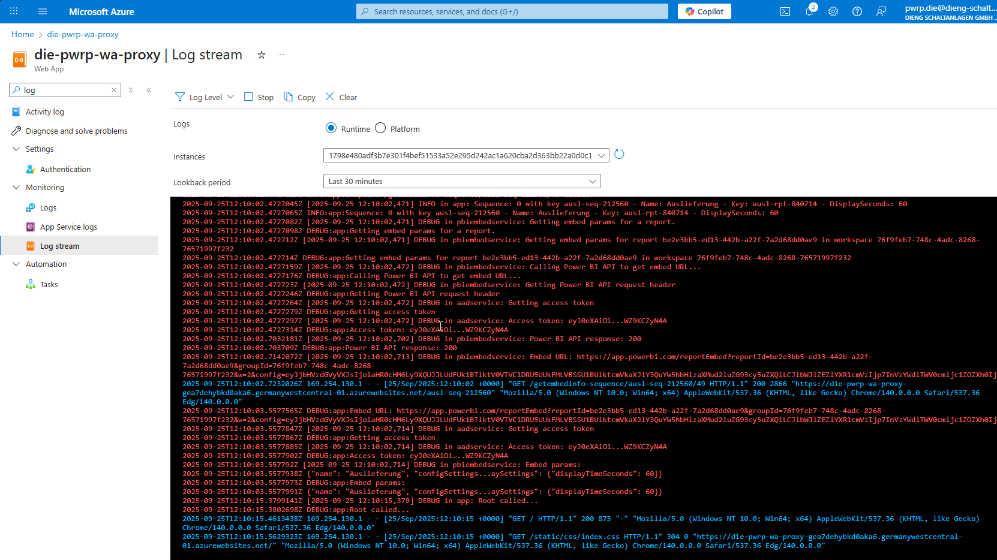Open Authentication settings

pyautogui.click(x=65, y=169)
